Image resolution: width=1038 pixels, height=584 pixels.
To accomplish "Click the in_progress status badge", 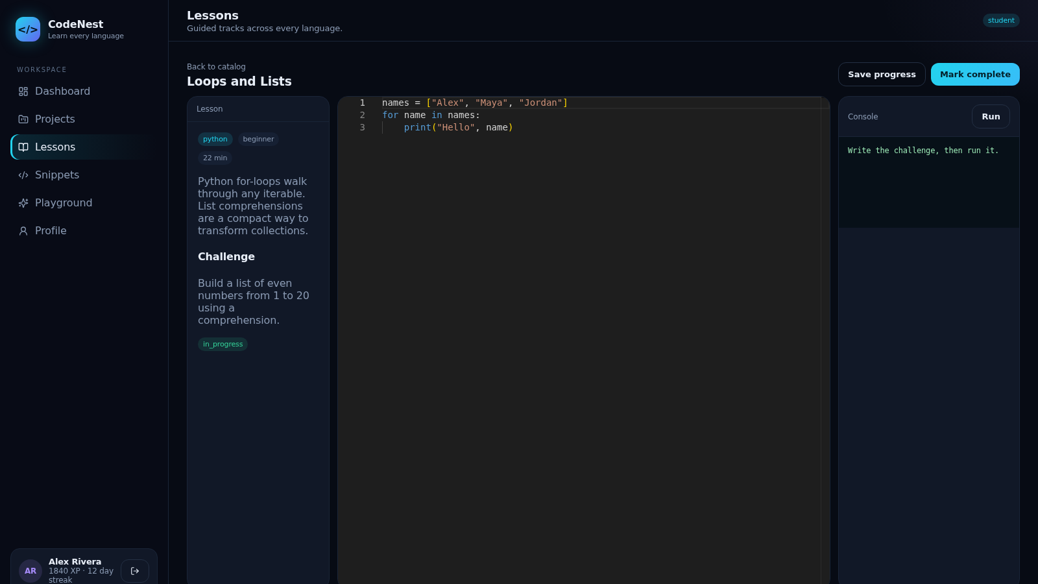I will tap(223, 345).
